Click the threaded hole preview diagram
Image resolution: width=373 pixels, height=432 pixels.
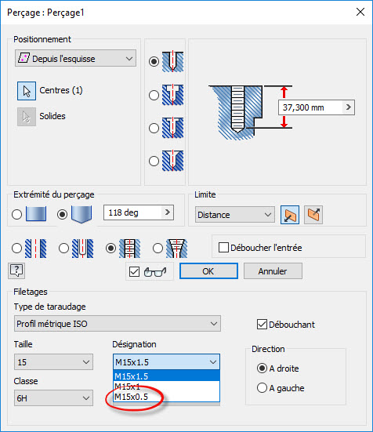(236, 113)
